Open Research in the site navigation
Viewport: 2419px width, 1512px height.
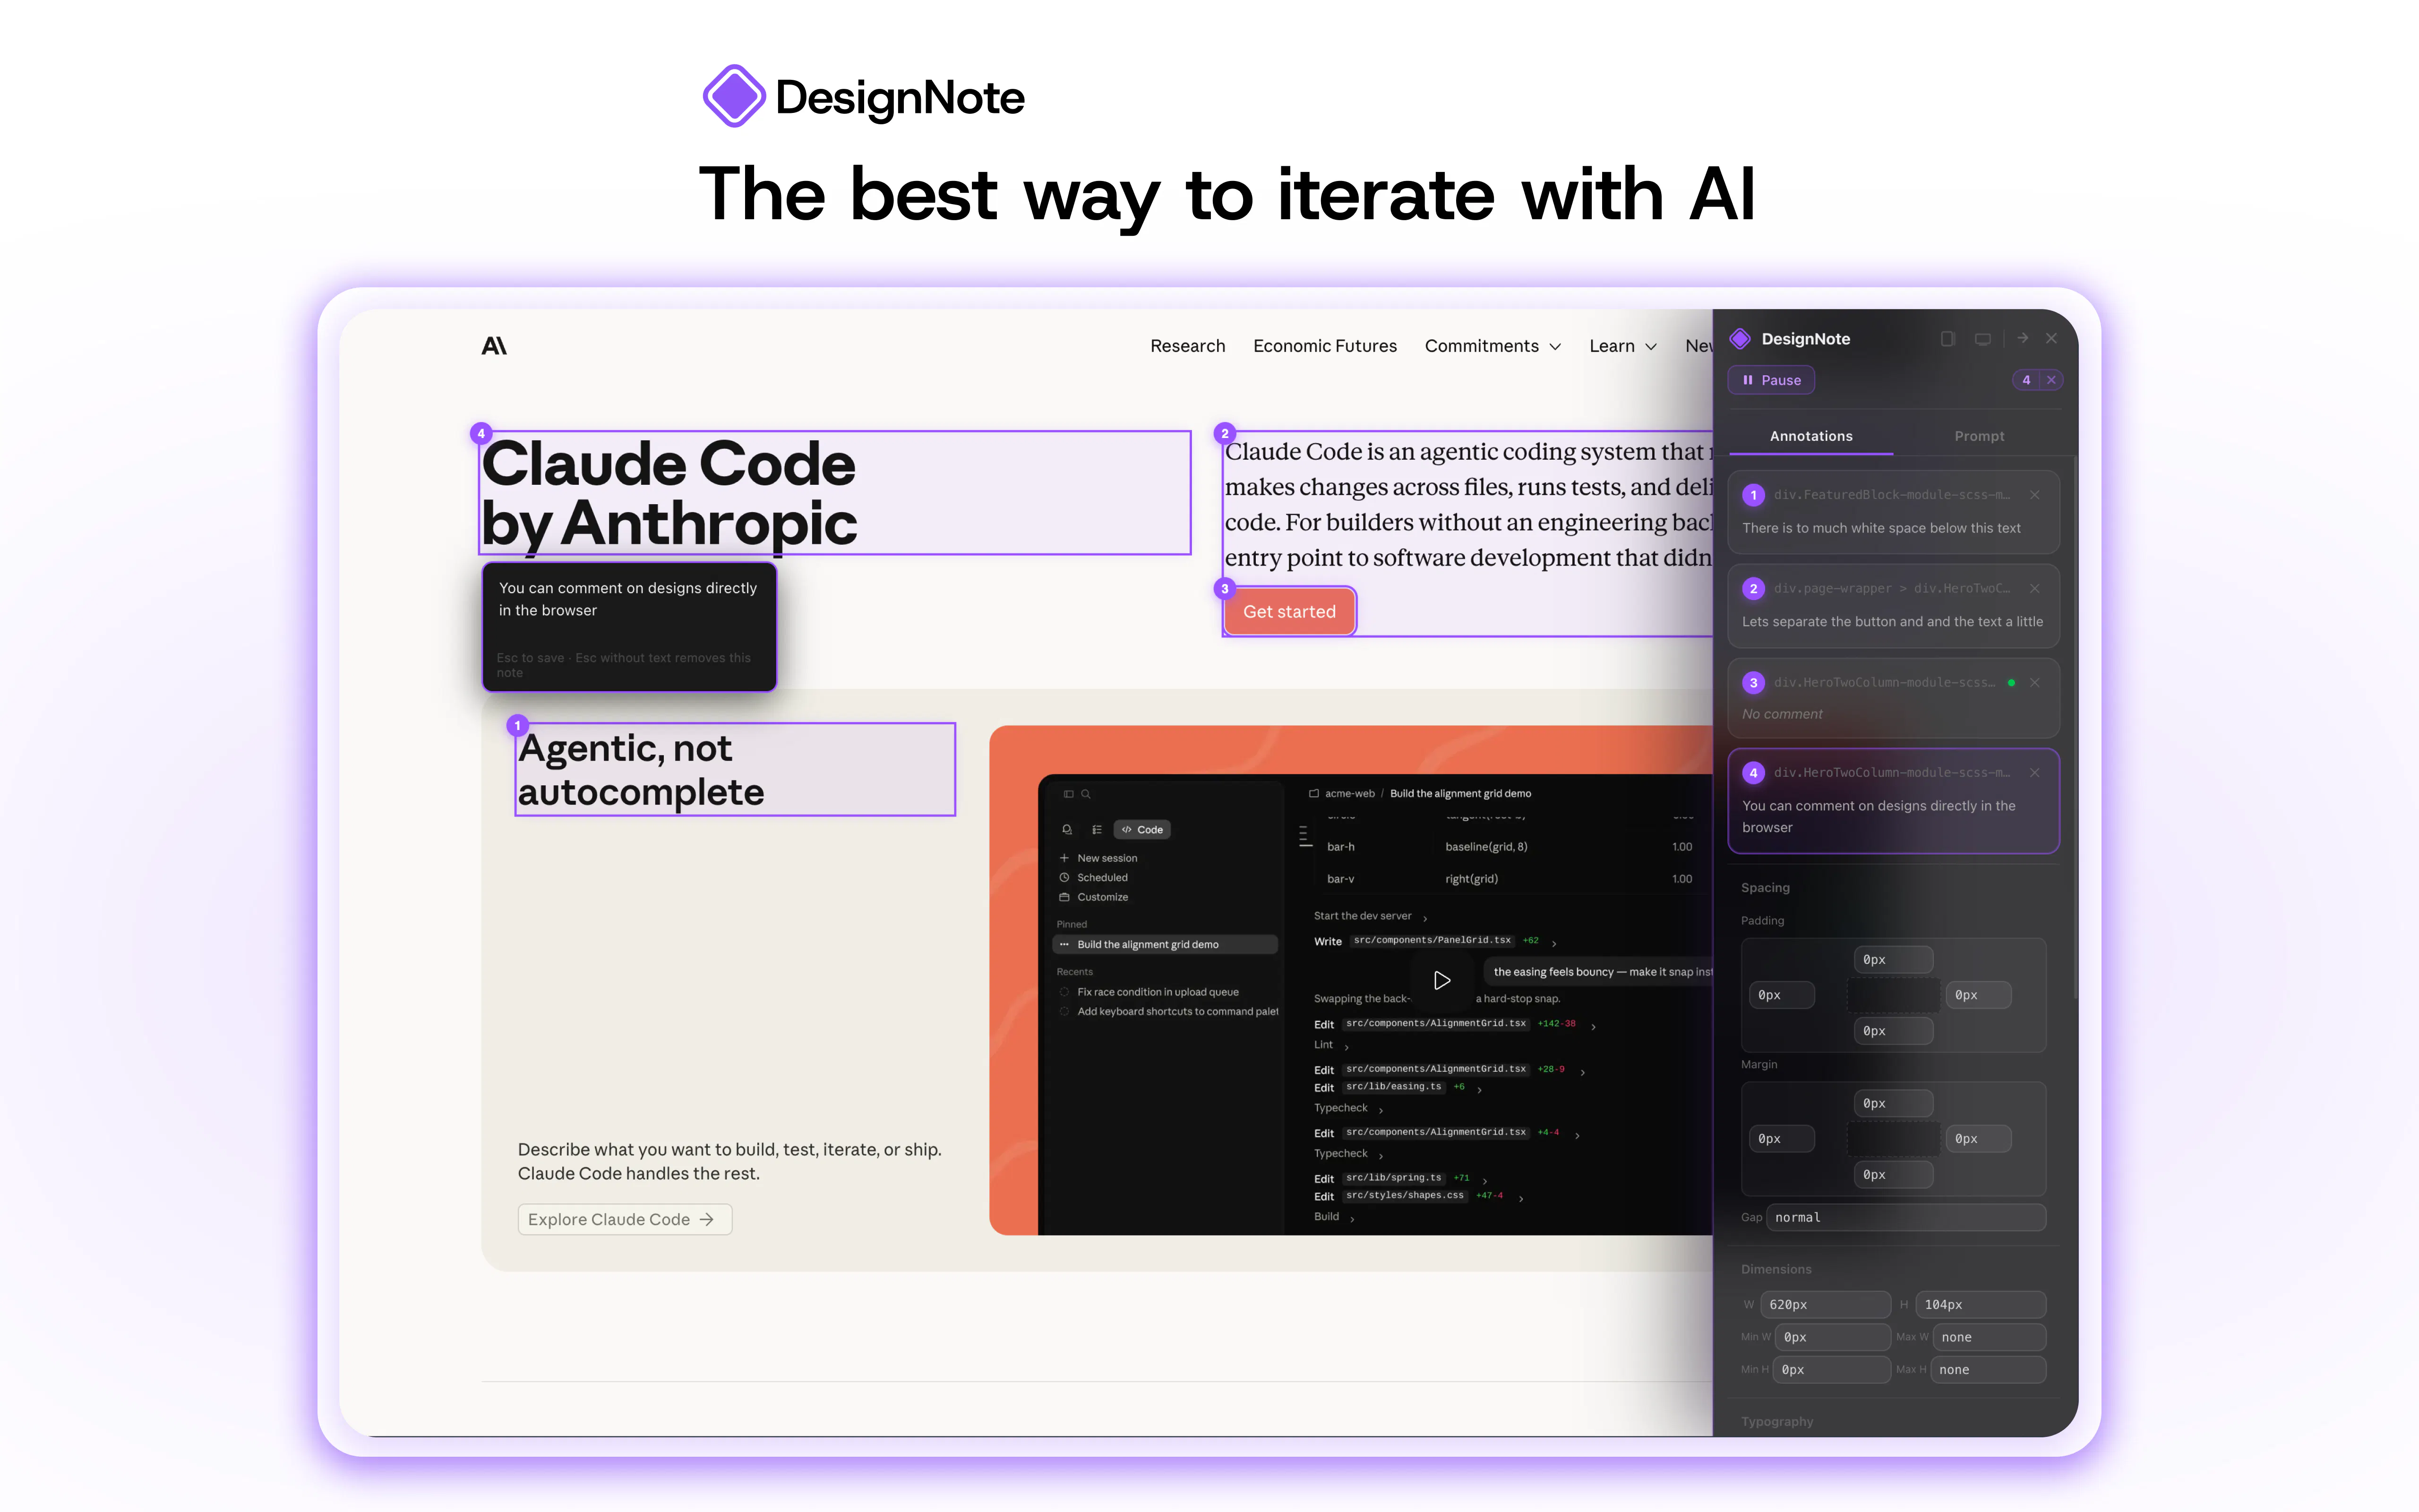[1187, 346]
